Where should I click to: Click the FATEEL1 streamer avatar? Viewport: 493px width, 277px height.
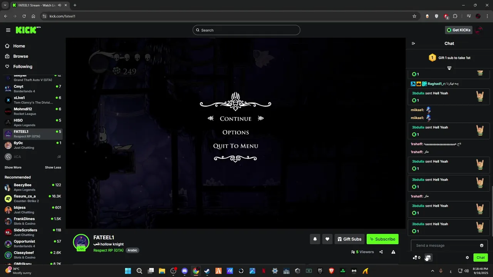point(81,242)
